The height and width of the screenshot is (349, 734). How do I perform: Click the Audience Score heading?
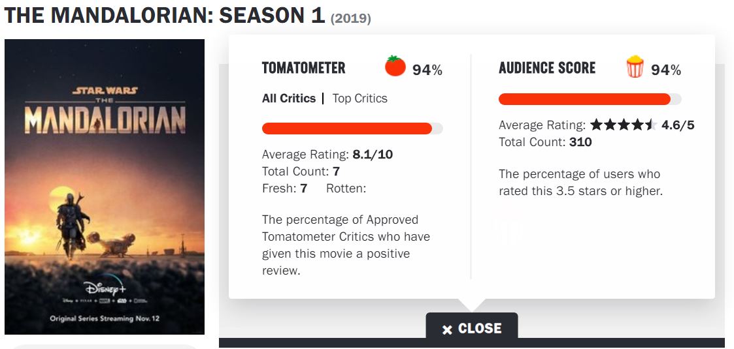547,68
